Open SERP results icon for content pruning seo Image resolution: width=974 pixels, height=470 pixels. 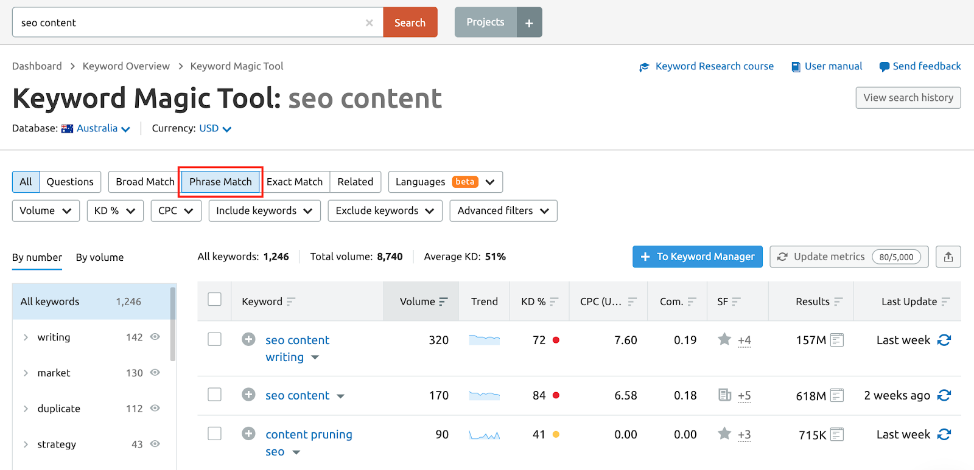pos(837,435)
